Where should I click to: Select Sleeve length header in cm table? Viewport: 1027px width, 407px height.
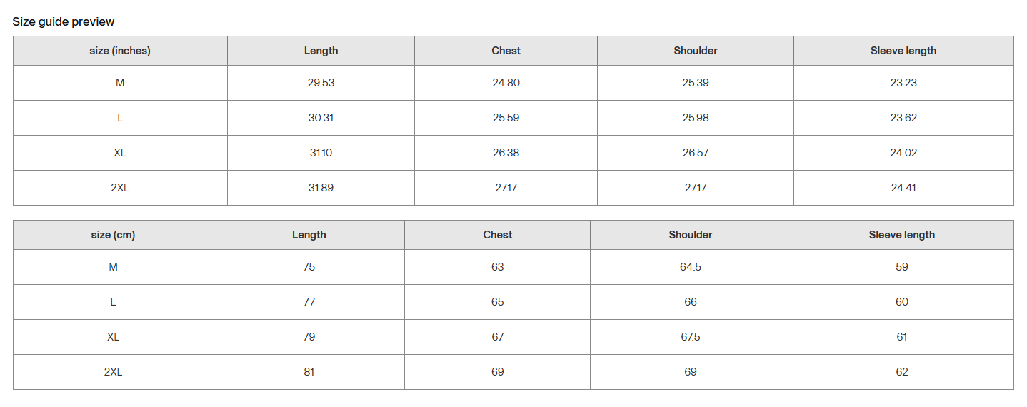pos(901,235)
